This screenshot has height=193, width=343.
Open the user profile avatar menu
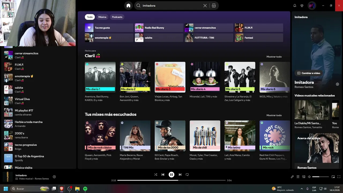point(312,6)
